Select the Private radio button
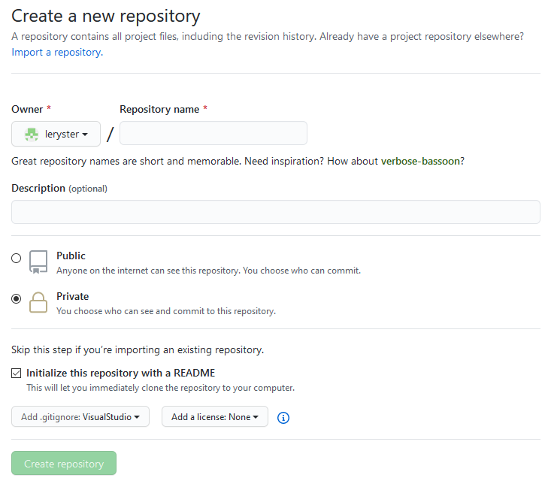 click(x=17, y=299)
